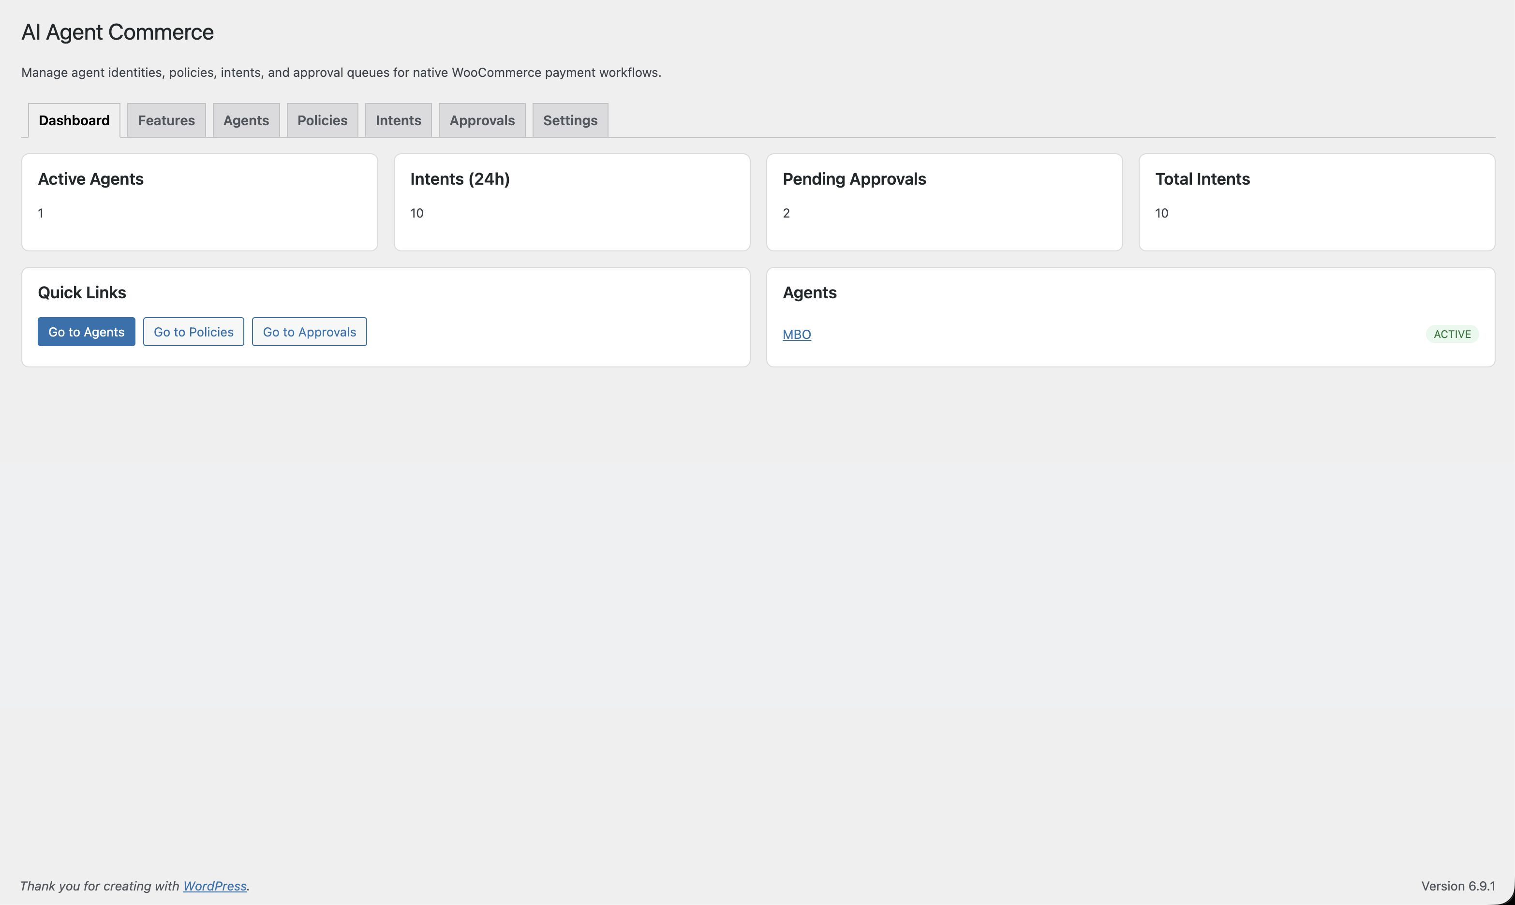1515x905 pixels.
Task: Go to the Approvals tab
Action: pyautogui.click(x=481, y=120)
